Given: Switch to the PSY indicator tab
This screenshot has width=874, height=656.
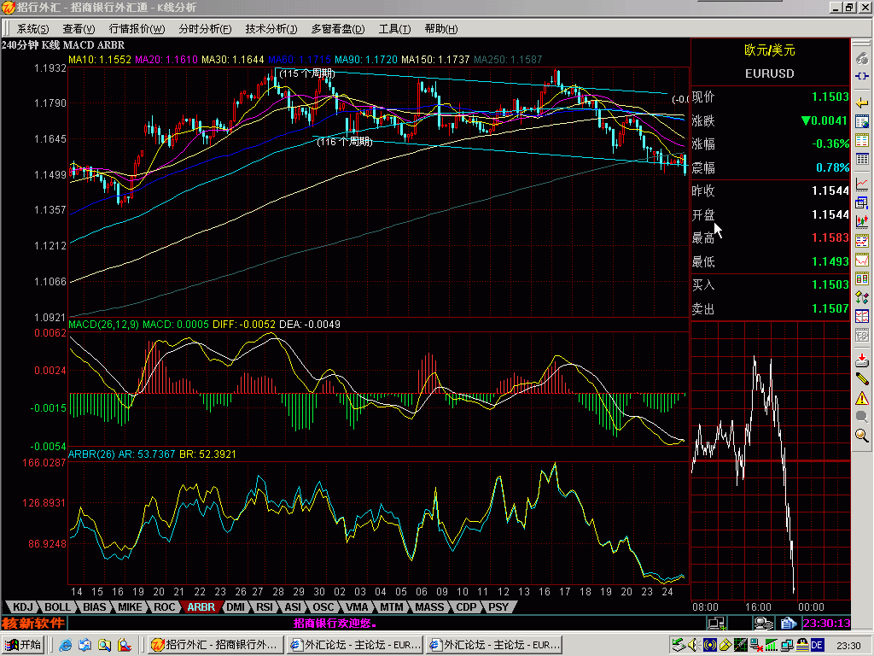Looking at the screenshot, I should coord(498,607).
